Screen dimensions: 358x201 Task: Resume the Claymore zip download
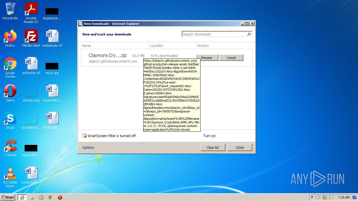click(207, 58)
